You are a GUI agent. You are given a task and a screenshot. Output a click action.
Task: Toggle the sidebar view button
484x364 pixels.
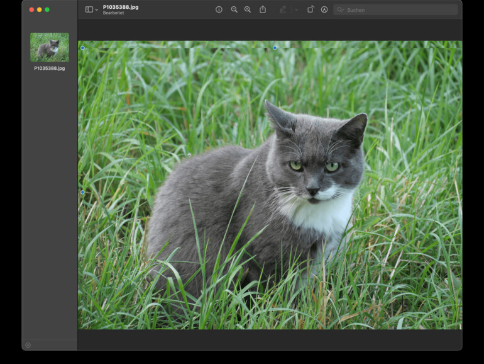[89, 9]
